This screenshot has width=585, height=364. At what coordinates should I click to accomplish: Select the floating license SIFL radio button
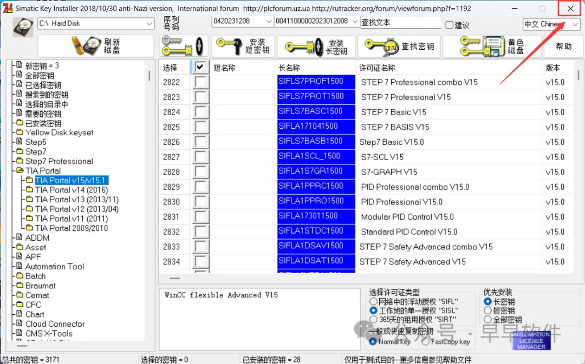pos(373,301)
